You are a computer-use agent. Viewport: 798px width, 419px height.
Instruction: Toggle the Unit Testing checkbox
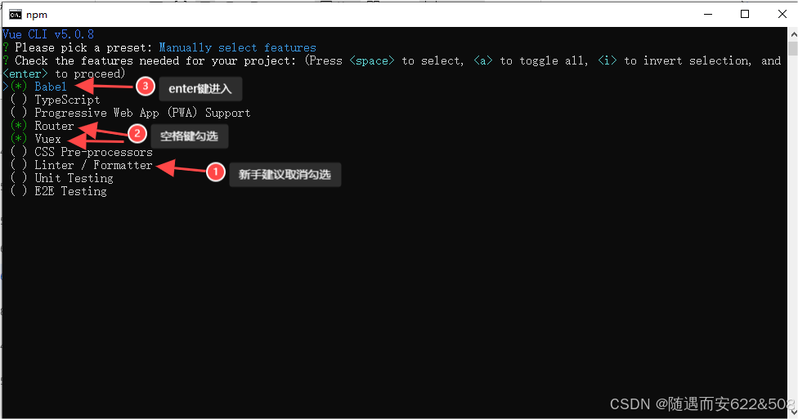tap(19, 178)
